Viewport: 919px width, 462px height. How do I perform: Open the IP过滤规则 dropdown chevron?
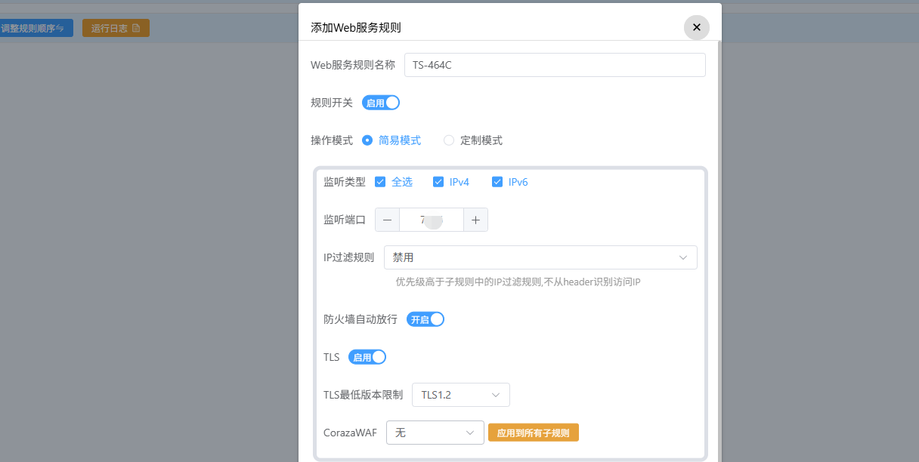(682, 257)
